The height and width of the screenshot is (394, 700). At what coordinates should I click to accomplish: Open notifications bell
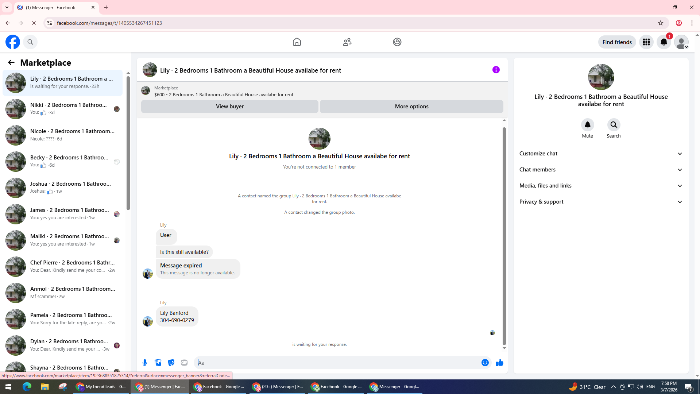[664, 42]
